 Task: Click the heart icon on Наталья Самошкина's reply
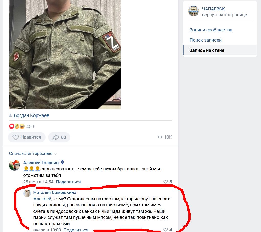165,230
